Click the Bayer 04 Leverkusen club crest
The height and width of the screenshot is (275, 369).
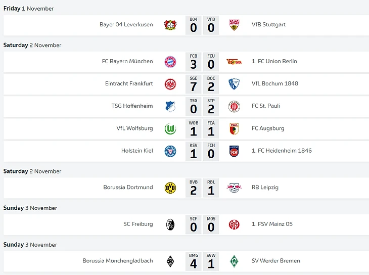(x=170, y=25)
